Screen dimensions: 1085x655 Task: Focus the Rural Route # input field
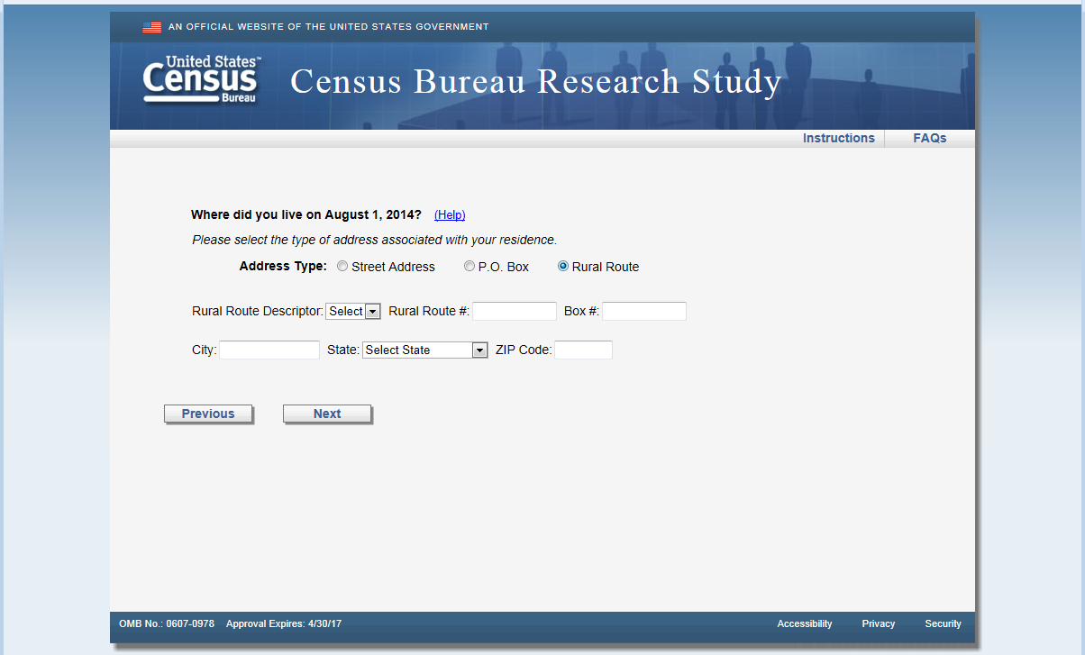515,312
